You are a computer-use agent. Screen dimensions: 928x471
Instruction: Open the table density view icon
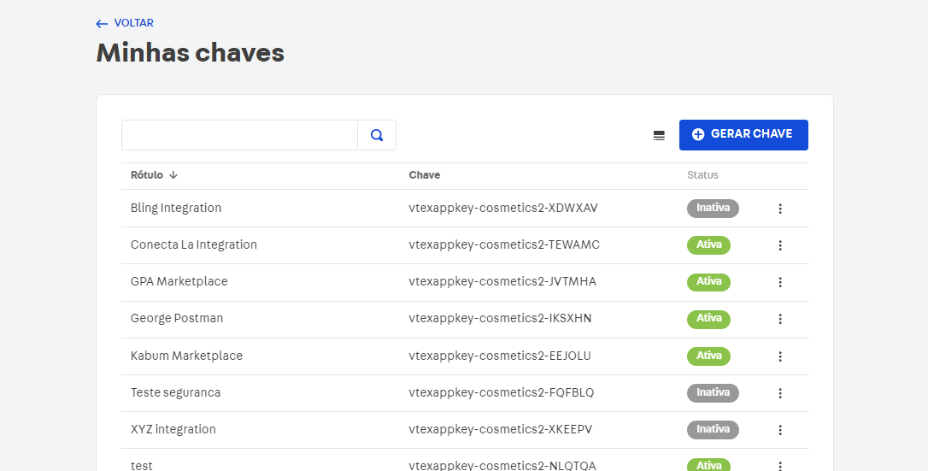(x=659, y=135)
